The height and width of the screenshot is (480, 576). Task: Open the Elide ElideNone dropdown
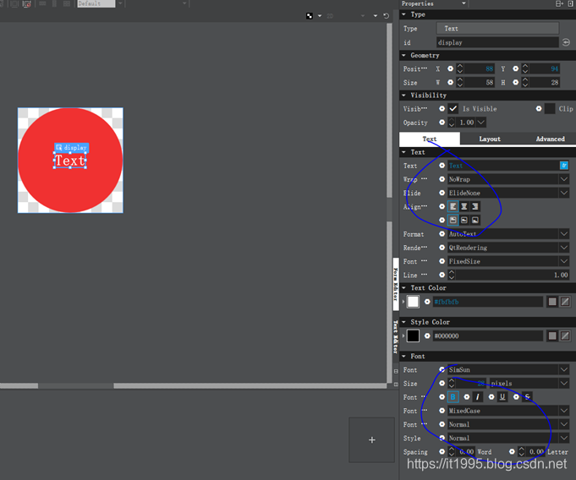click(x=508, y=193)
